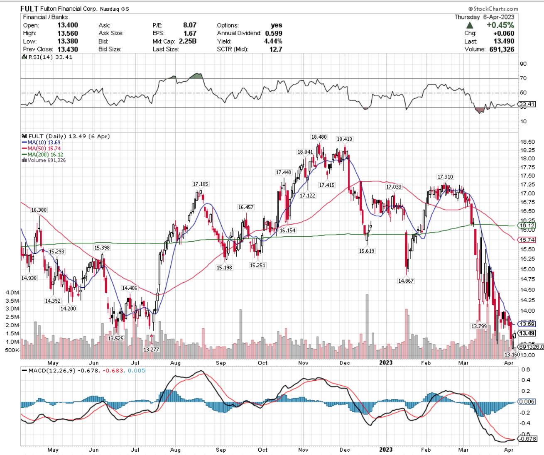Select the High value 13.560
Image resolution: width=544 pixels, height=455 pixels.
click(x=68, y=33)
